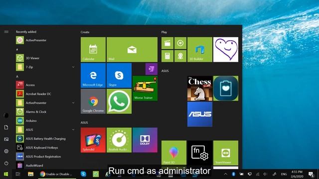Click the 'Create' tile group title
Image resolution: width=319 pixels, height=179 pixels.
point(85,32)
